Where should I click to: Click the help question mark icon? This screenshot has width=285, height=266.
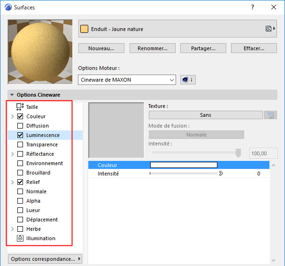pyautogui.click(x=253, y=7)
